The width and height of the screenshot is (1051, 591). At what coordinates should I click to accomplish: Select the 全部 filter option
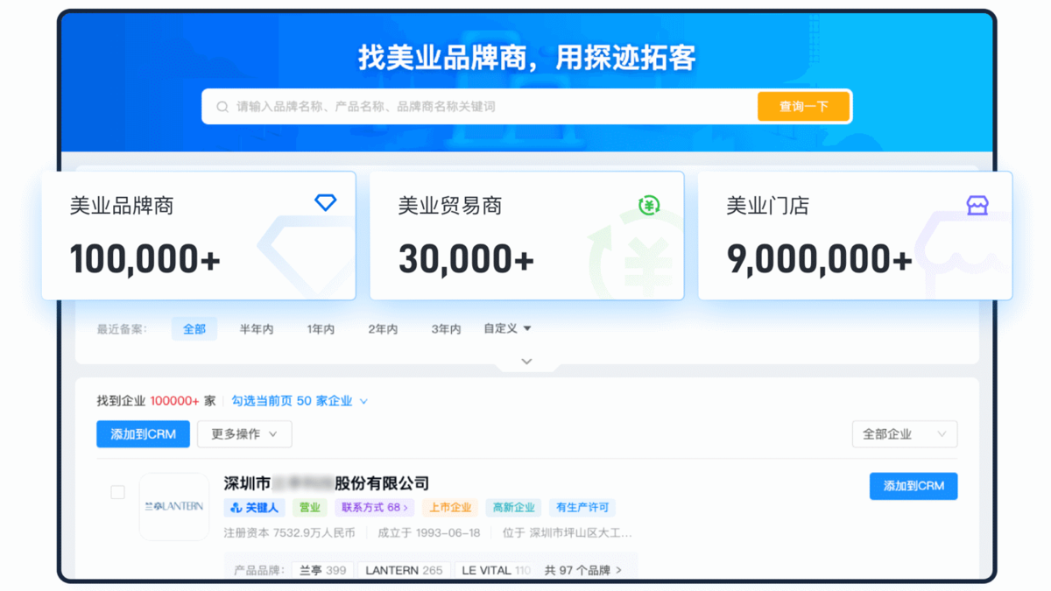[x=194, y=329]
